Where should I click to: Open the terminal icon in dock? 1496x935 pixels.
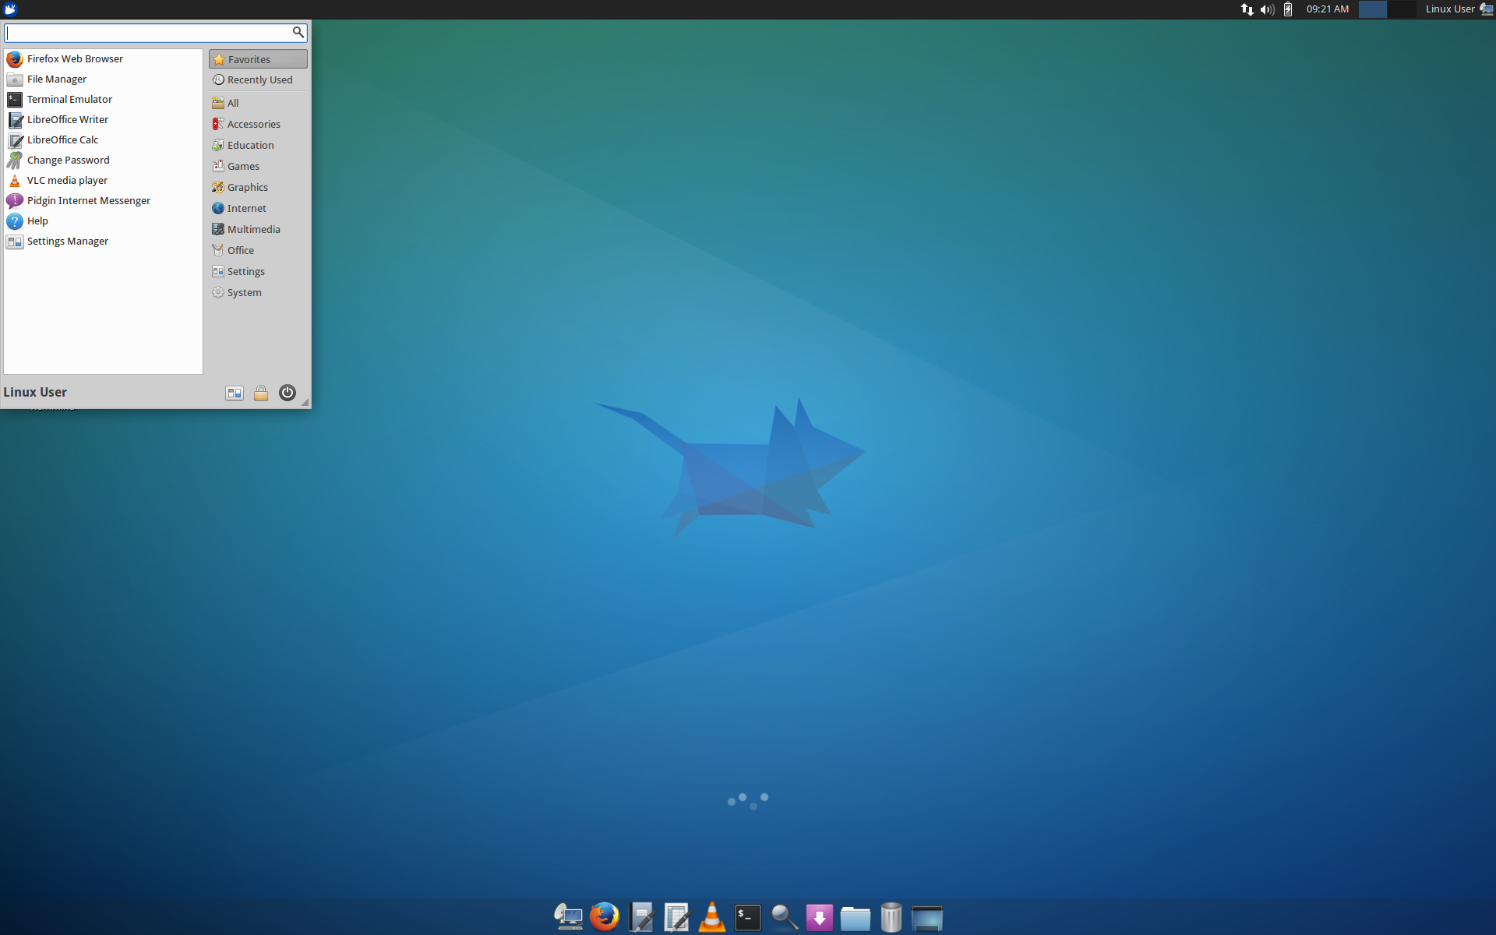coord(747,917)
